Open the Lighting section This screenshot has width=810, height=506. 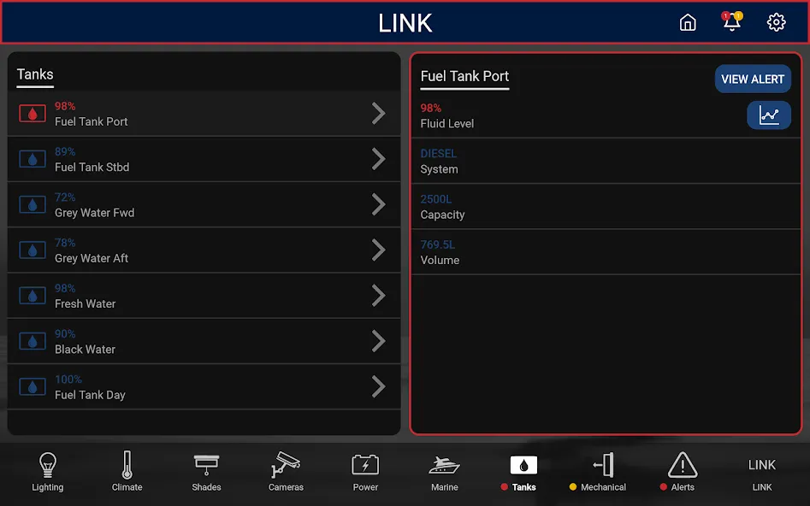point(48,472)
